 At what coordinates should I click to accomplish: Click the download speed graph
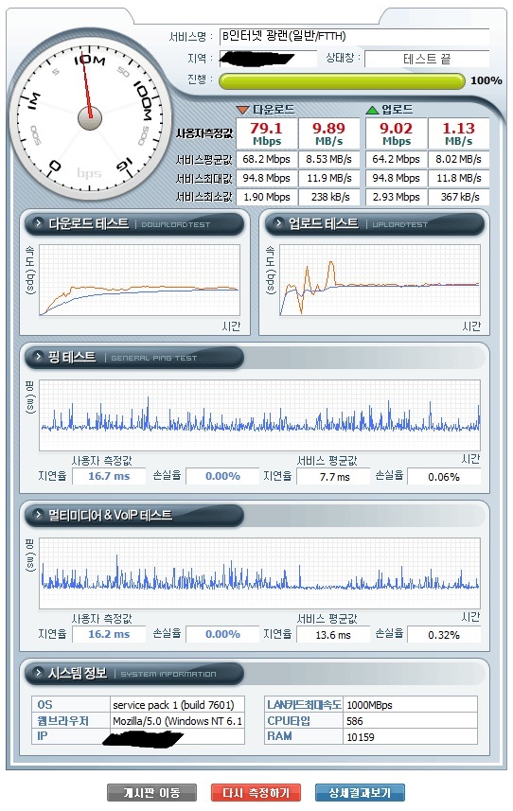click(x=140, y=280)
